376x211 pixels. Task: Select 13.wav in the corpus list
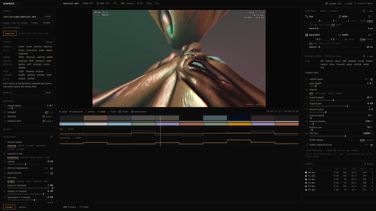click(x=339, y=183)
